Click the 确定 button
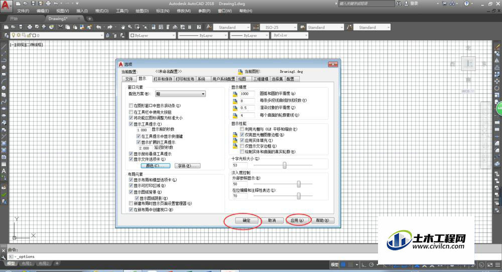502x272 pixels. [x=246, y=220]
